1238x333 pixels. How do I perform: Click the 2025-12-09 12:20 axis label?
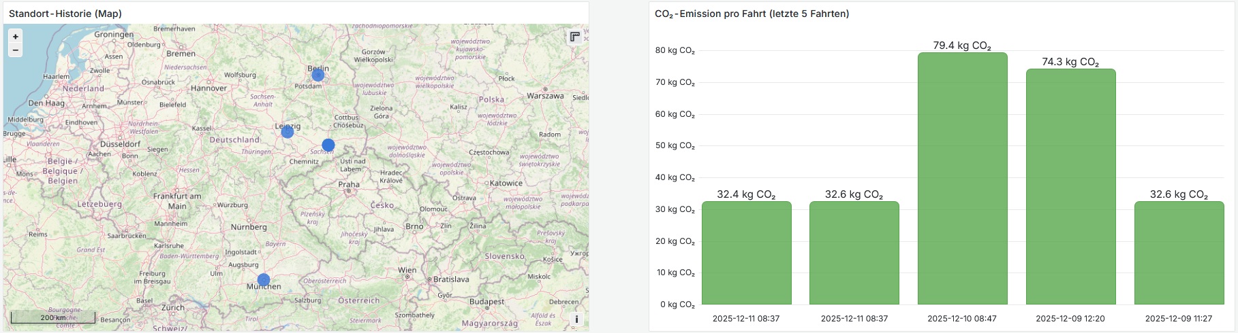(1070, 318)
